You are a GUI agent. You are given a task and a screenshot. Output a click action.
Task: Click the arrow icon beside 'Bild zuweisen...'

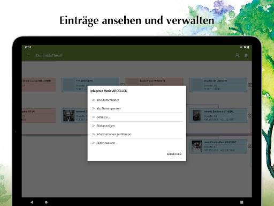click(x=94, y=143)
